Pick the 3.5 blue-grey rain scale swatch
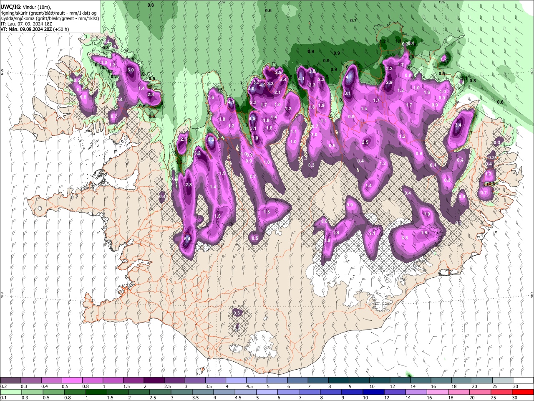This screenshot has height=401, width=534. coord(202,392)
